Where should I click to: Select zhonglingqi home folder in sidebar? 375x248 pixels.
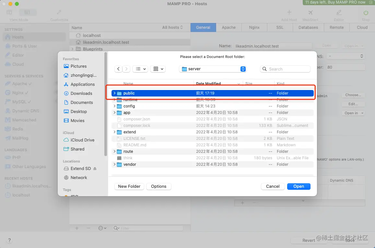pos(80,75)
